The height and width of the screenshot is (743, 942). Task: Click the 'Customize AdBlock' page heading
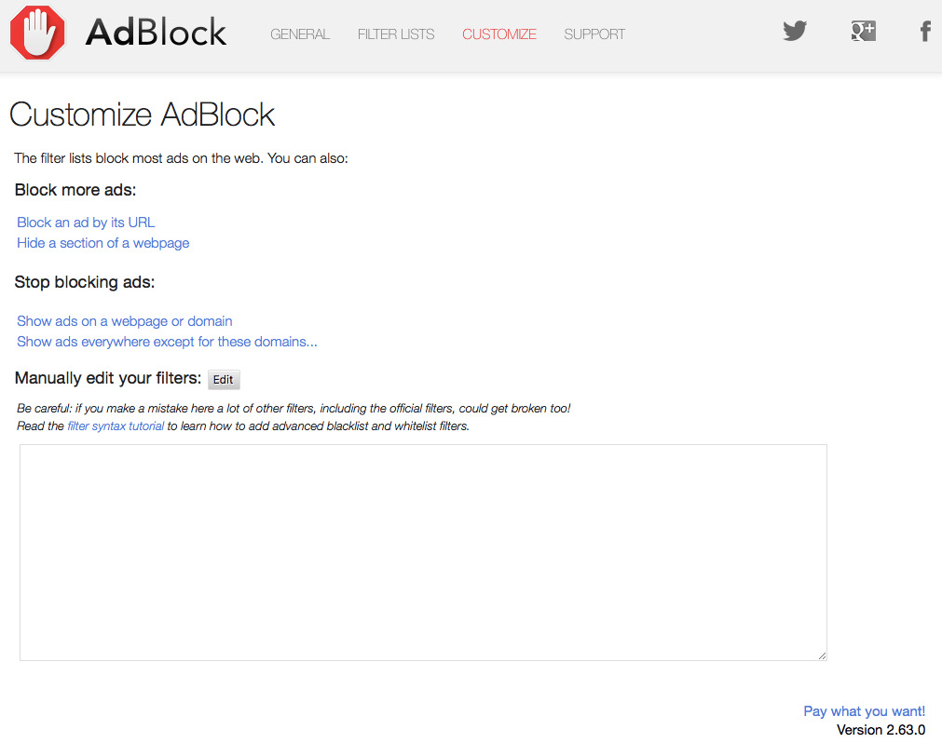point(142,115)
